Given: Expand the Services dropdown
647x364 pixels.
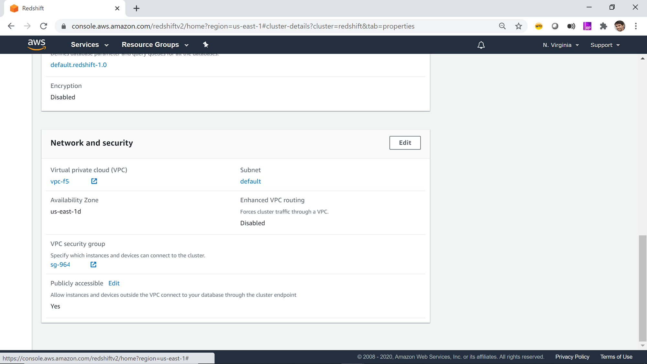Looking at the screenshot, I should (x=90, y=45).
